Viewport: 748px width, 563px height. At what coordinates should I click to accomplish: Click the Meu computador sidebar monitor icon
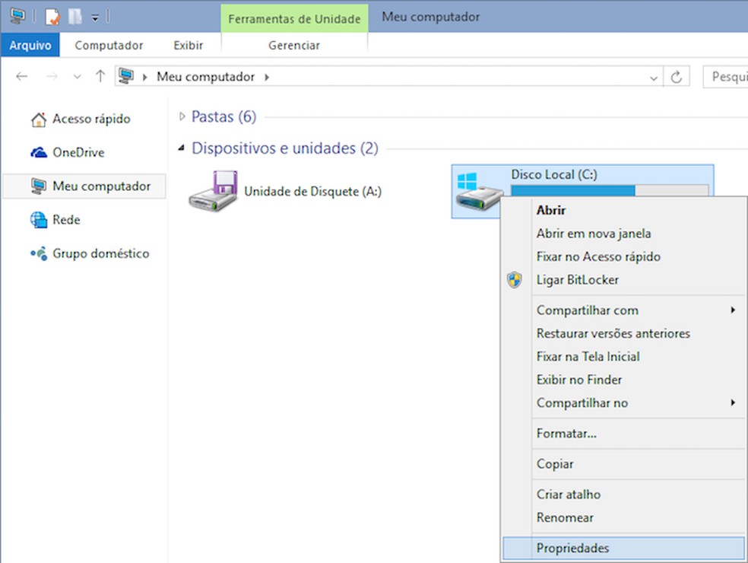pyautogui.click(x=39, y=186)
